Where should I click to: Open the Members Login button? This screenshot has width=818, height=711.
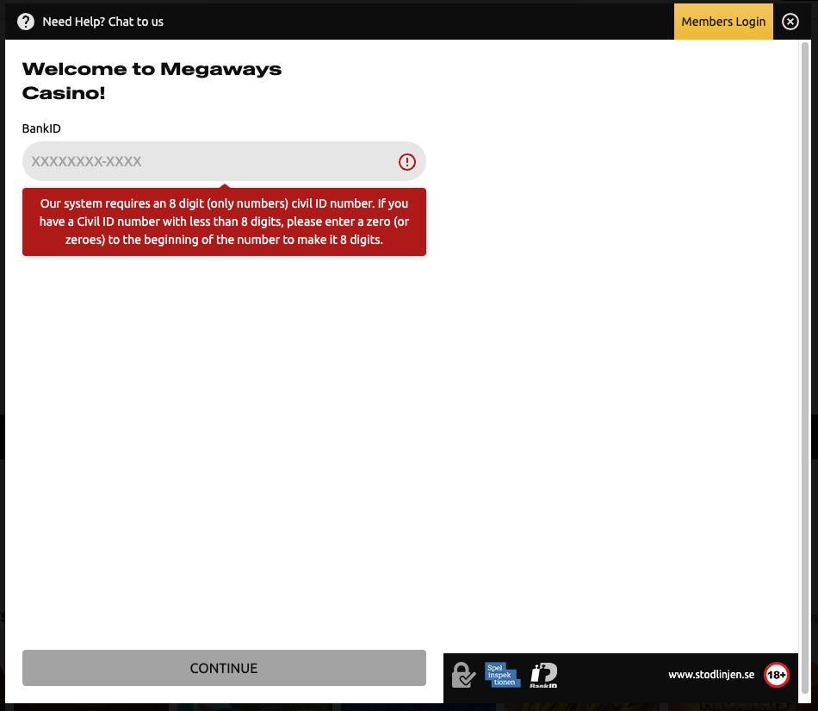[x=723, y=22]
